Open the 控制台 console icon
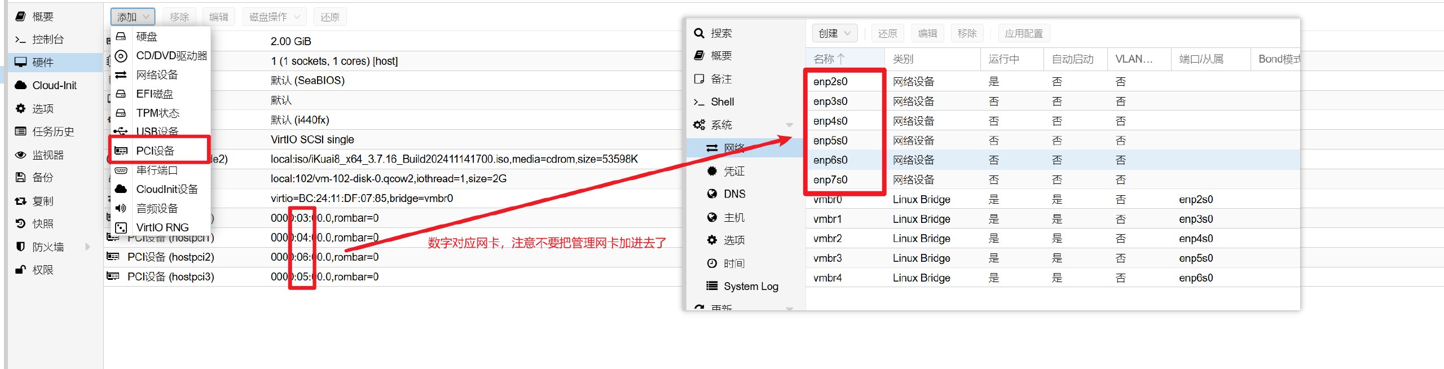Viewport: 1444px width, 369px height. 21,39
